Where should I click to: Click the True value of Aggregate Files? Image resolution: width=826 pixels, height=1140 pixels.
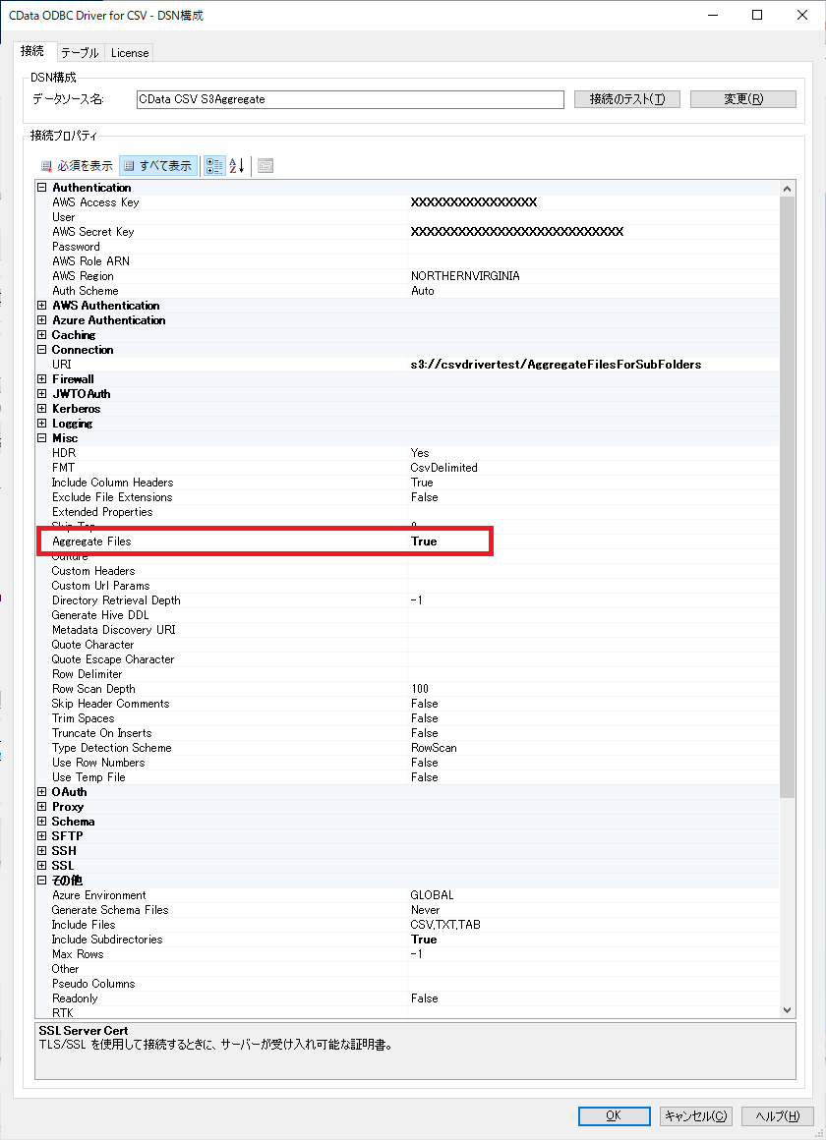click(424, 541)
